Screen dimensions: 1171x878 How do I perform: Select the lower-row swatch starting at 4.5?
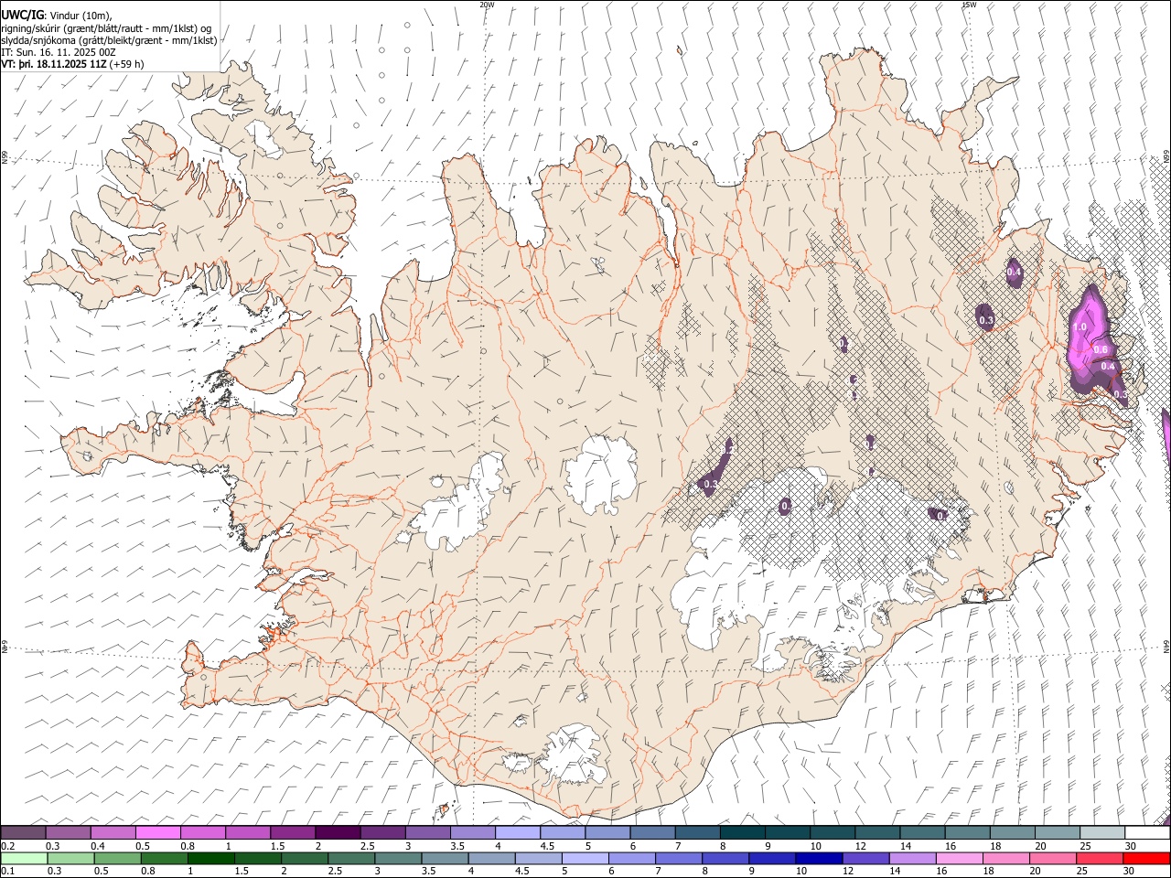(x=539, y=858)
